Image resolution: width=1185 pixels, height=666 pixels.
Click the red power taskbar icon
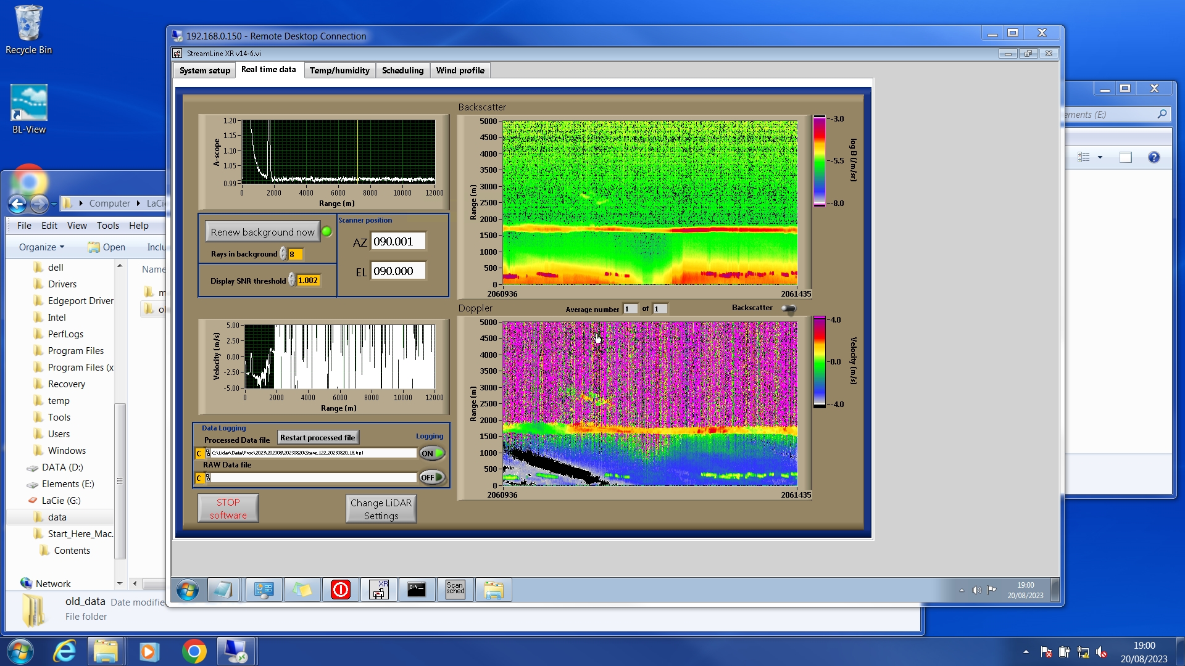pos(340,590)
